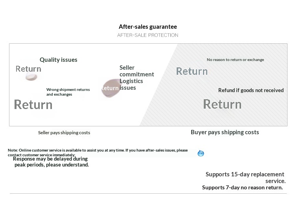The image size is (295, 198).
Task: Select Seller pays shipping costs label
Action: (x=64, y=133)
